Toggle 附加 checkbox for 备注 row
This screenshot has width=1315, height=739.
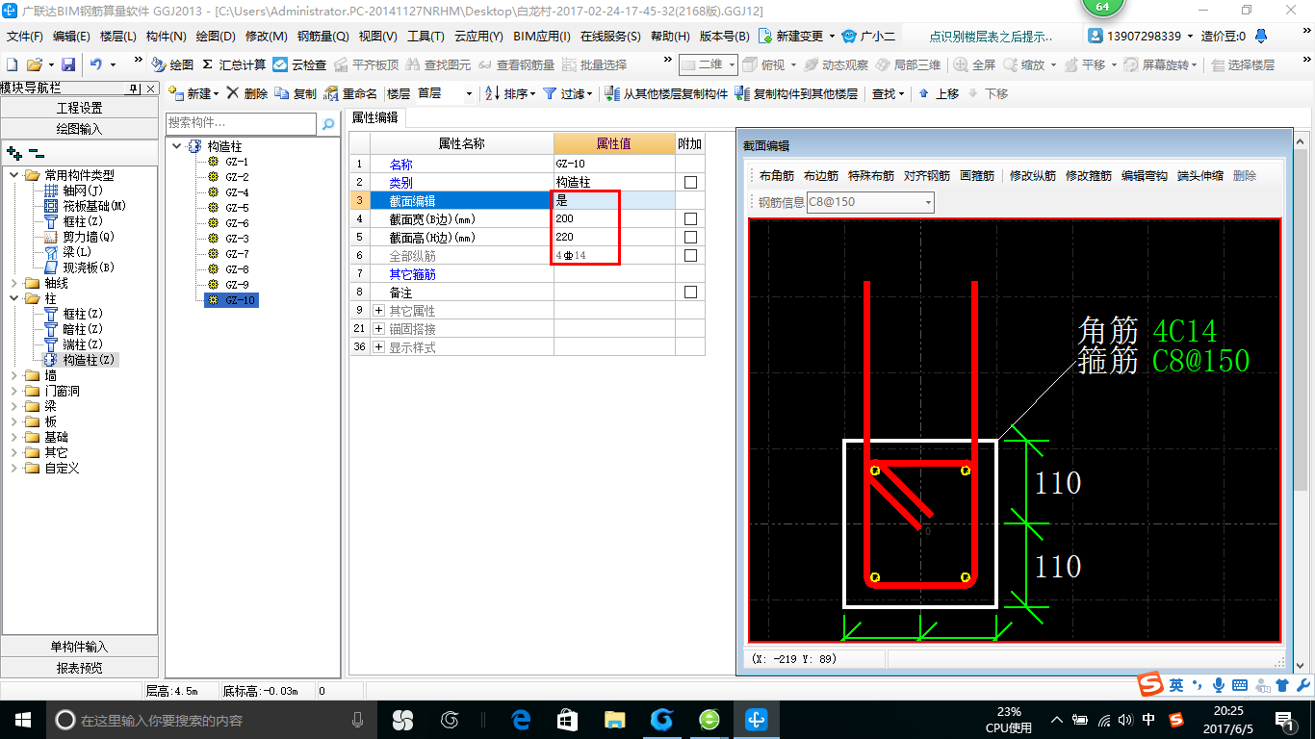pyautogui.click(x=690, y=293)
